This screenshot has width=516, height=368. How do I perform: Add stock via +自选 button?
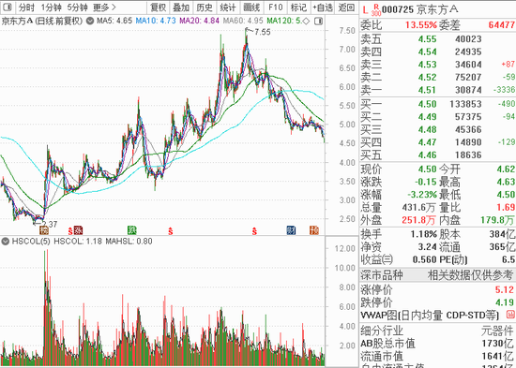[323, 7]
